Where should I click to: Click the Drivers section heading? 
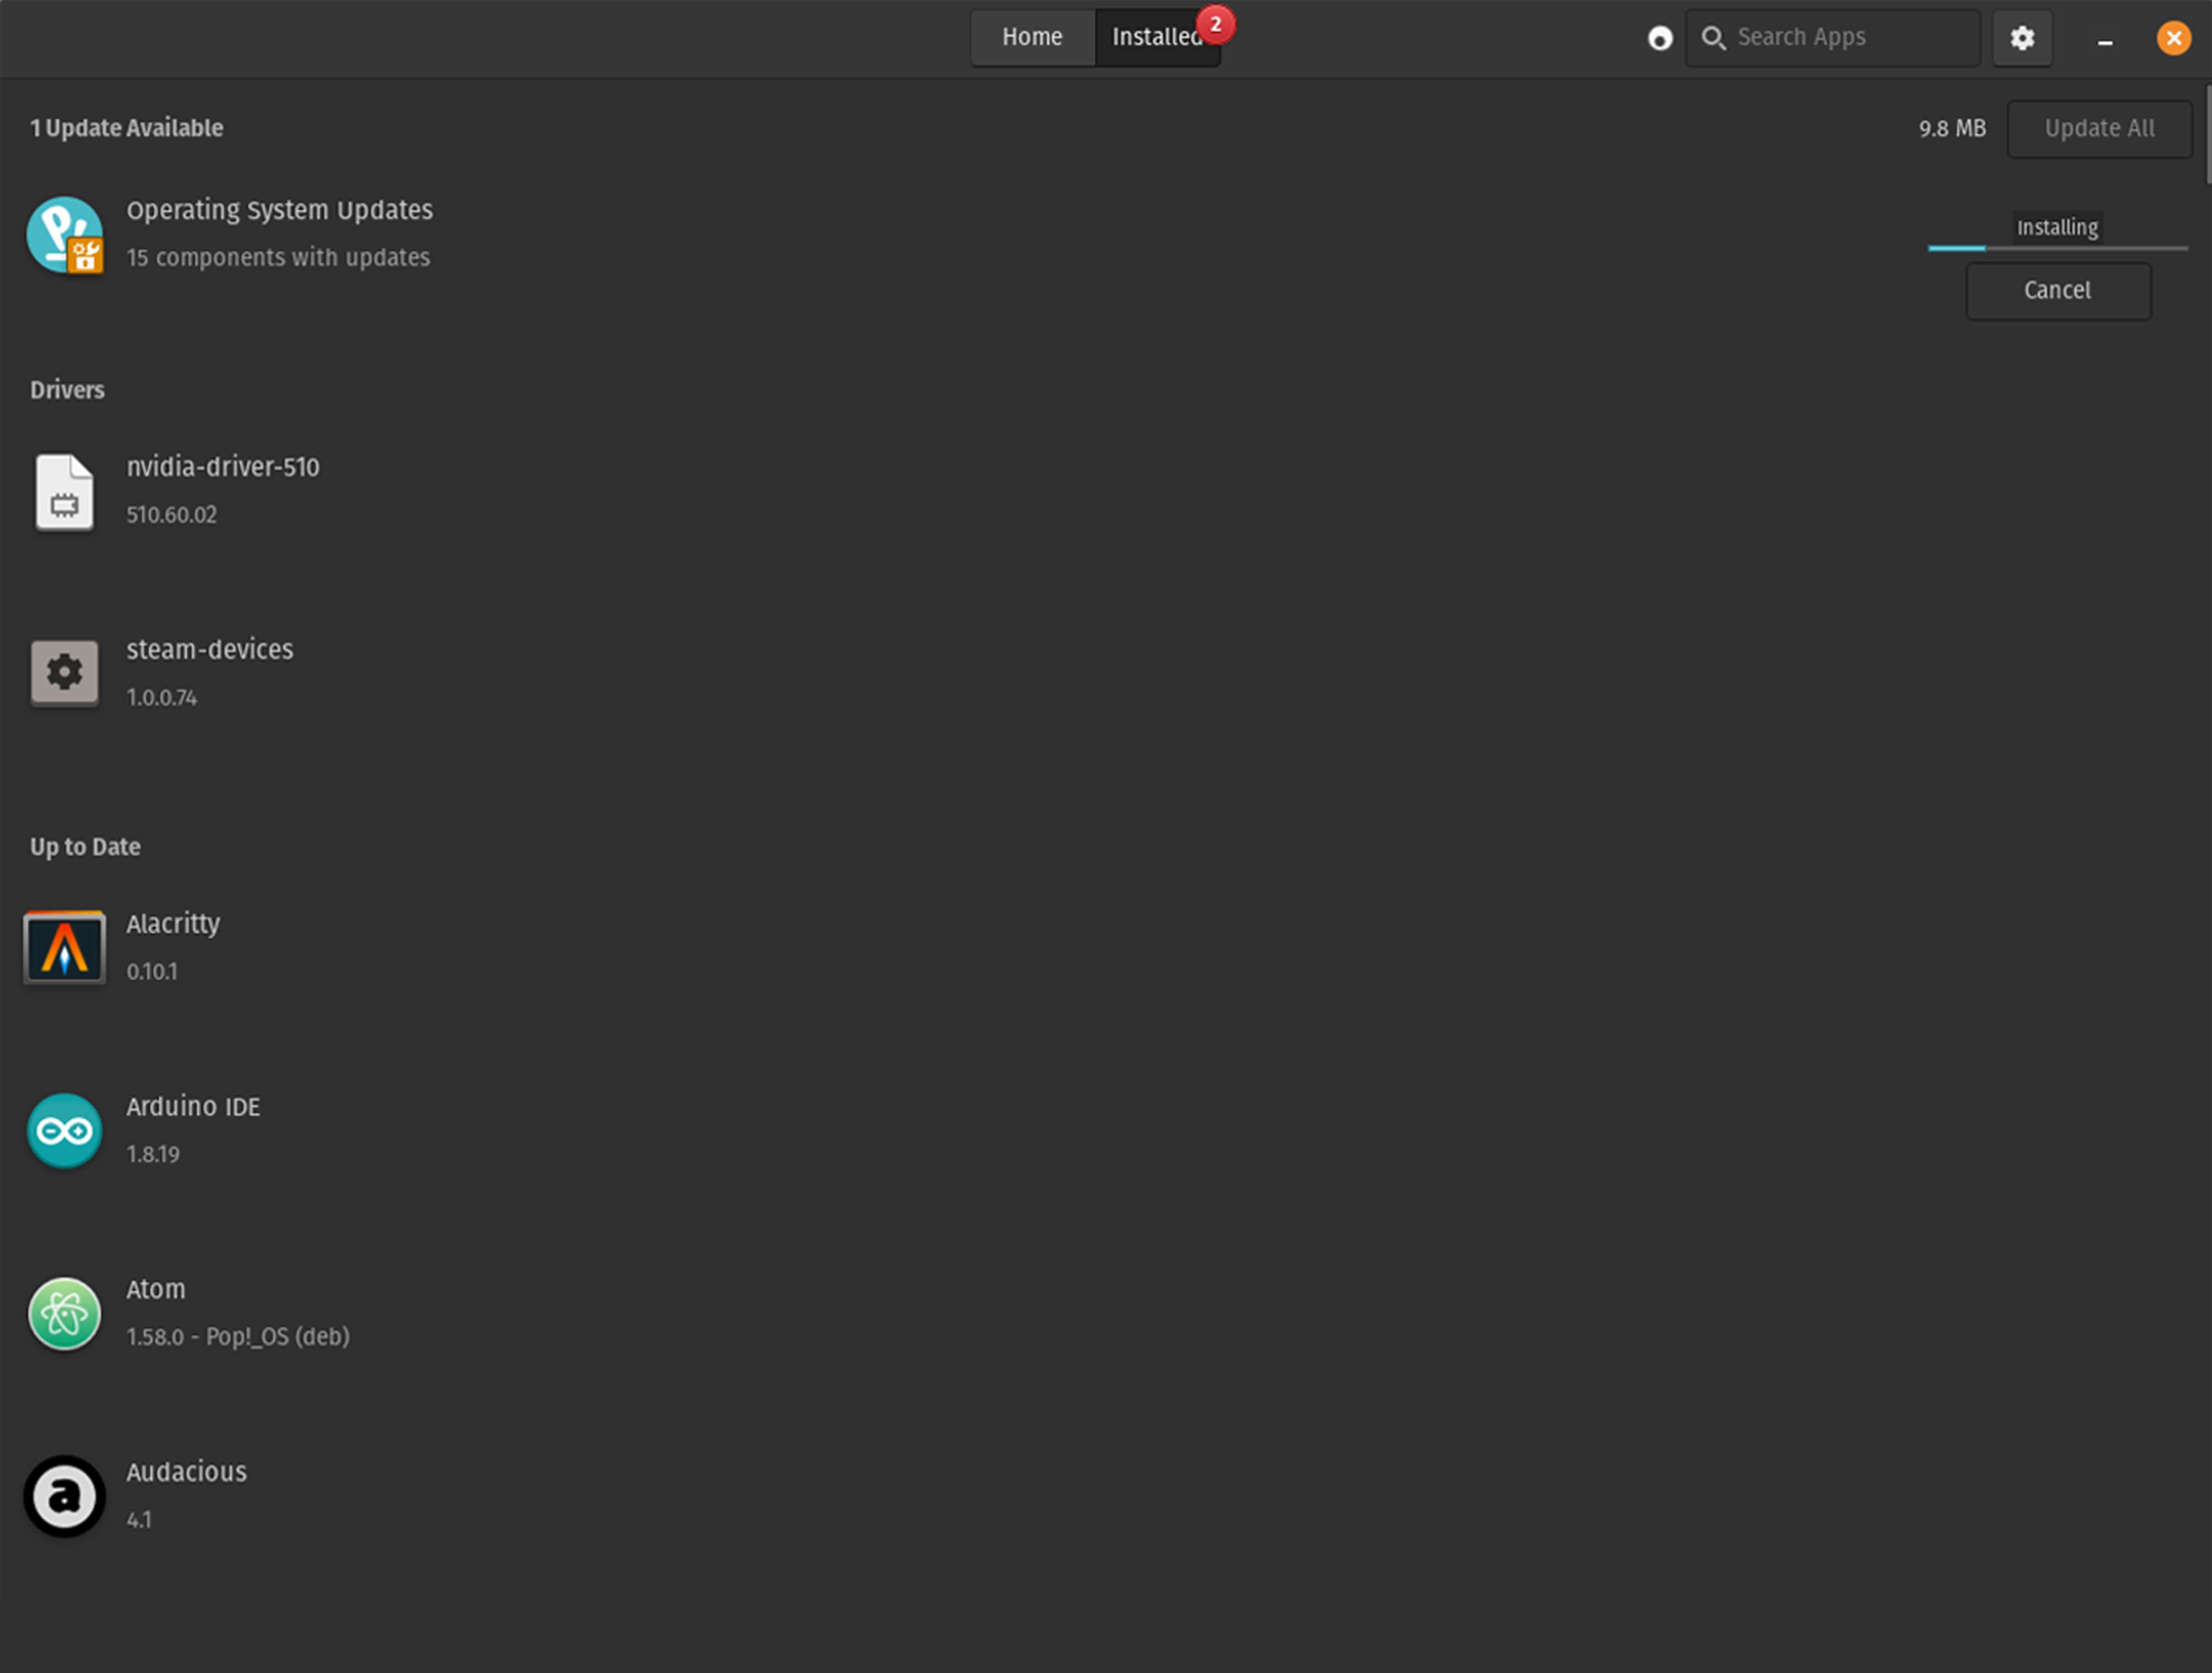[67, 390]
